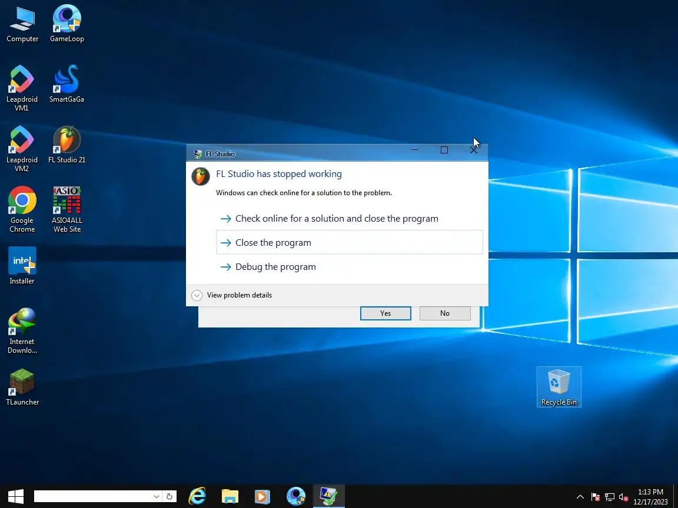Select the Internet Download Manager shortcut

(22, 331)
